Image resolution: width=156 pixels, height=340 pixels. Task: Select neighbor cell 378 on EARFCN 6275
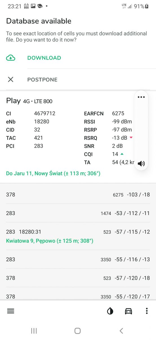[78, 195]
